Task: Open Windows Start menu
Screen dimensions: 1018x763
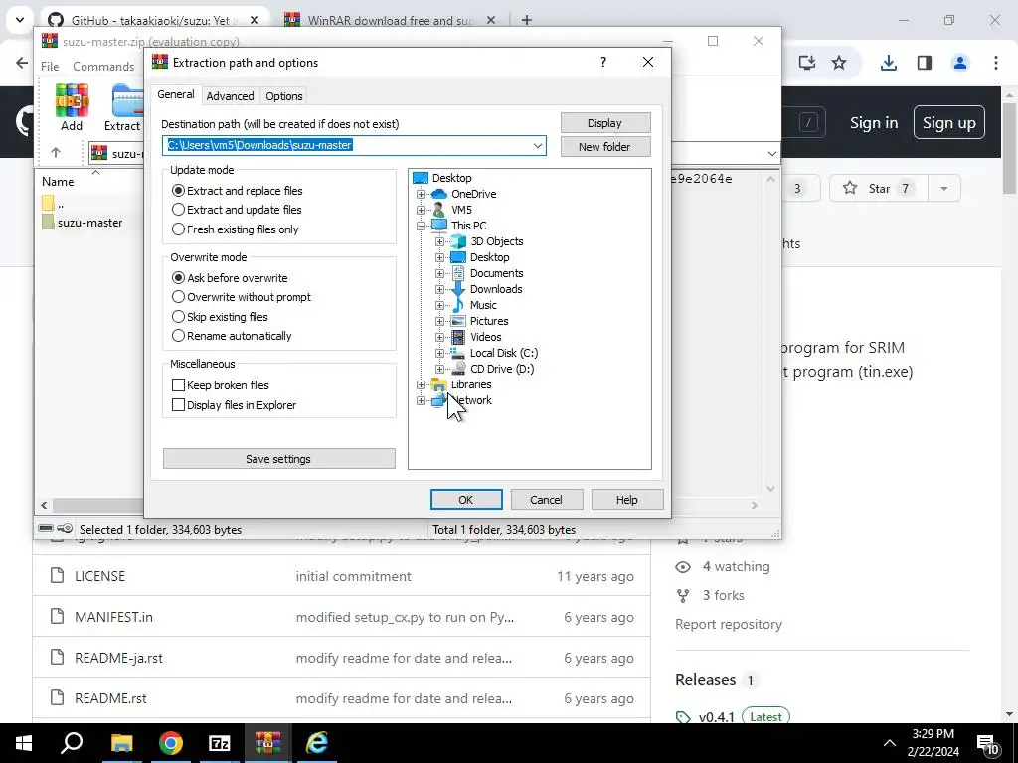Action: pos(24,743)
